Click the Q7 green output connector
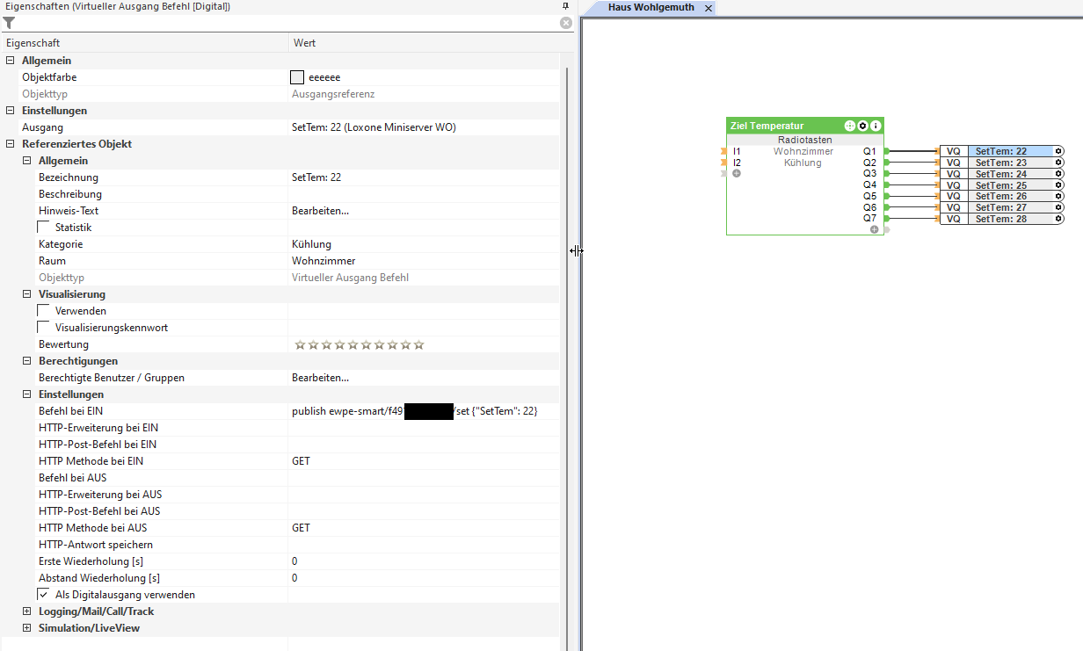 pyautogui.click(x=887, y=218)
